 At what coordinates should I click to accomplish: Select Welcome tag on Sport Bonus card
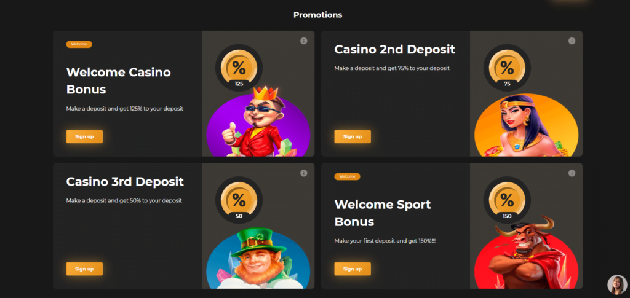pyautogui.click(x=347, y=176)
